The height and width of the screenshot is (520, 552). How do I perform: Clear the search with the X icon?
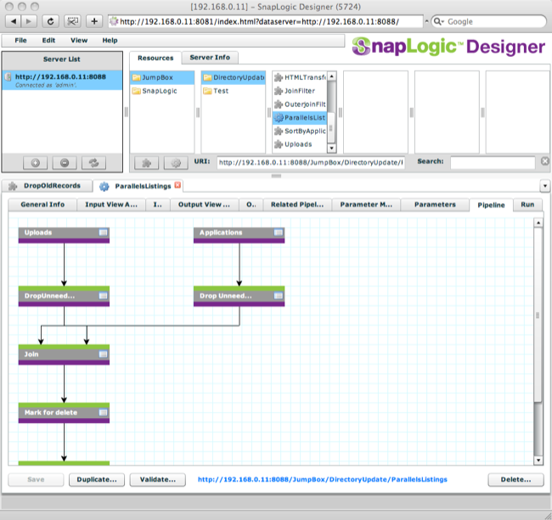click(x=545, y=161)
